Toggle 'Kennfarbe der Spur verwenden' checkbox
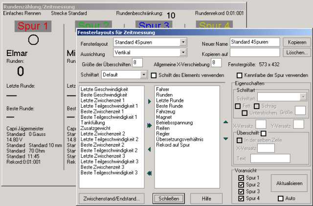This screenshot has width=313, height=206. 240,75
